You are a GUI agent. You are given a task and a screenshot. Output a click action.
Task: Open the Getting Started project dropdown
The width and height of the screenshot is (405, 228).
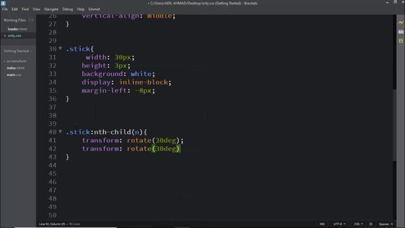[x=18, y=51]
